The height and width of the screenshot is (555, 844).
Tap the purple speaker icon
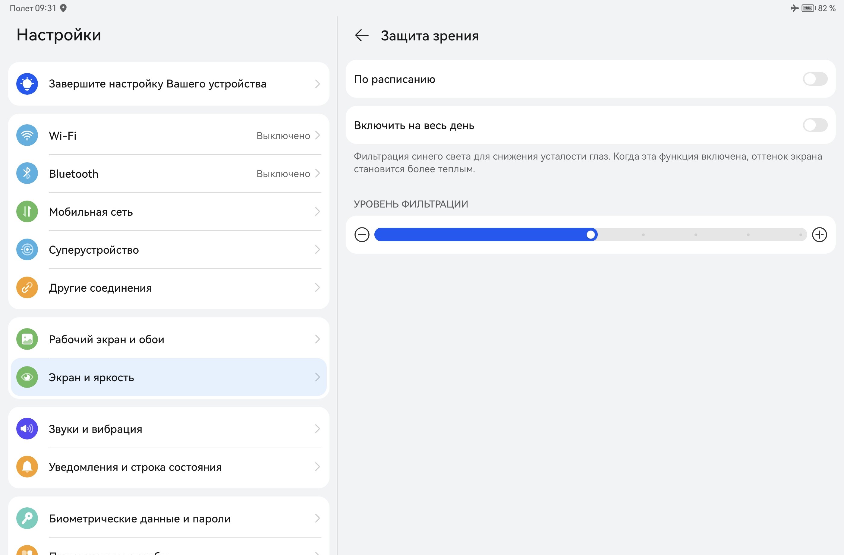point(27,429)
